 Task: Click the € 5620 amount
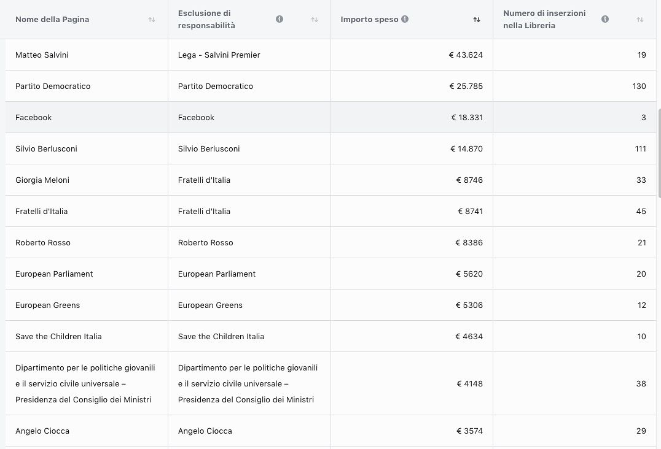pyautogui.click(x=469, y=274)
